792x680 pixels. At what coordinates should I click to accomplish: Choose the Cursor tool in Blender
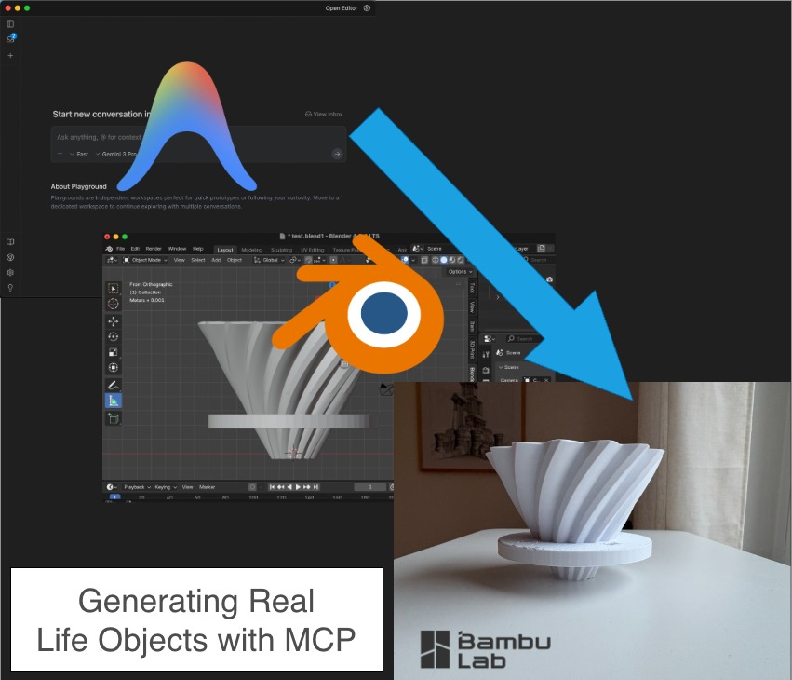114,304
